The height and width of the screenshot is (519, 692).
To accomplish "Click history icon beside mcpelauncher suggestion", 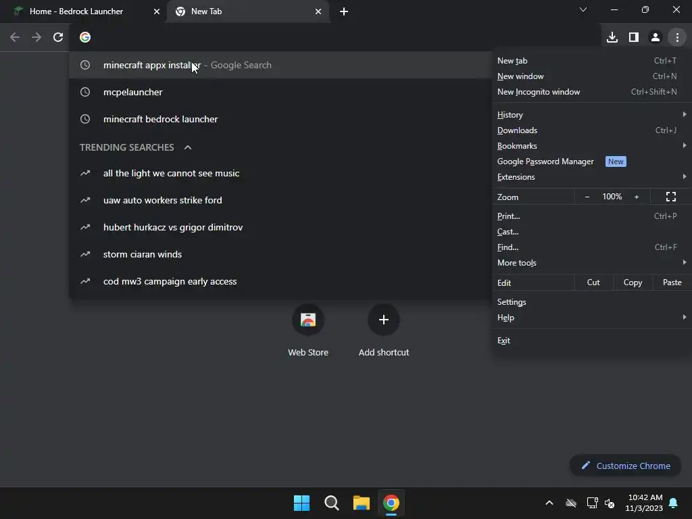I will 85,92.
